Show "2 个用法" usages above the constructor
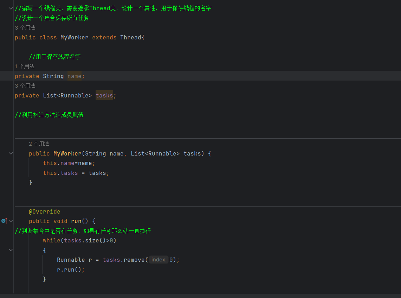The width and height of the screenshot is (401, 298). click(x=39, y=144)
